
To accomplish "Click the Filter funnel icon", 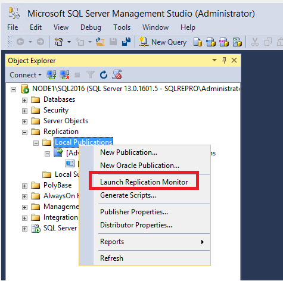I will [x=91, y=75].
